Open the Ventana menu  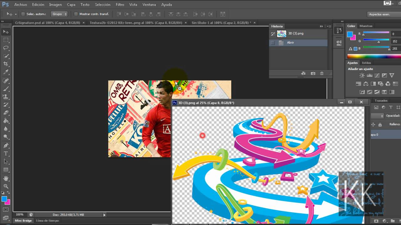(149, 5)
